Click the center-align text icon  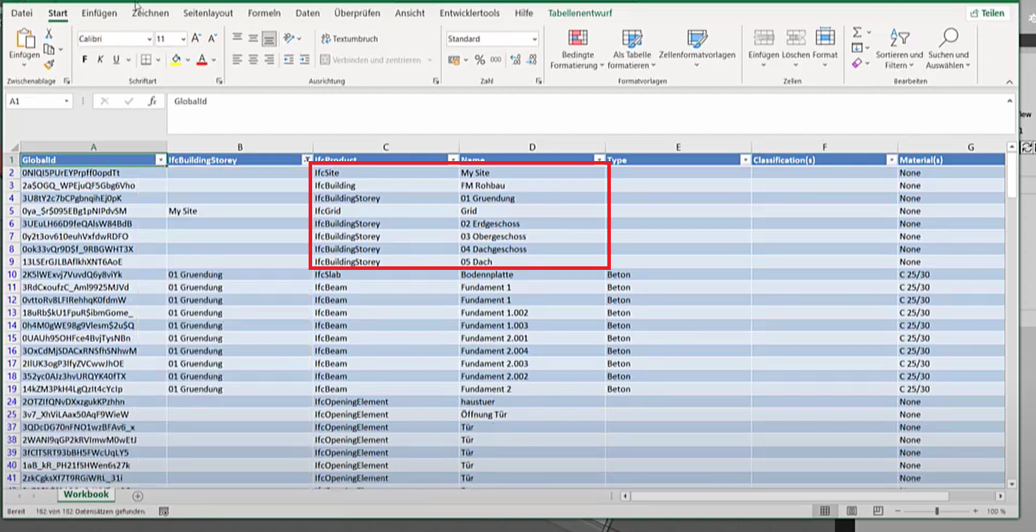click(254, 60)
